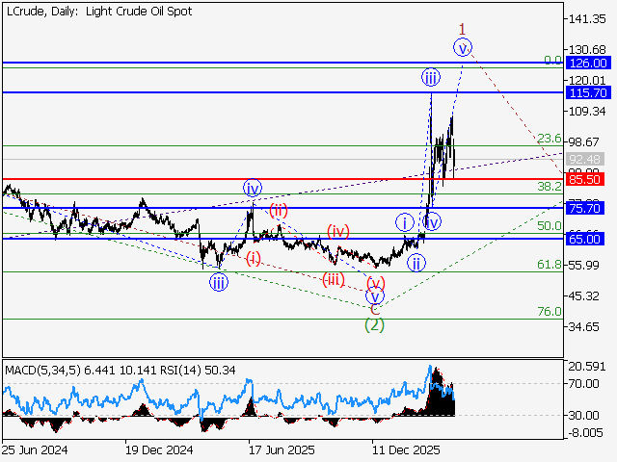Click the gray 92.48 current price tag
This screenshot has width=617, height=462.
[x=586, y=160]
